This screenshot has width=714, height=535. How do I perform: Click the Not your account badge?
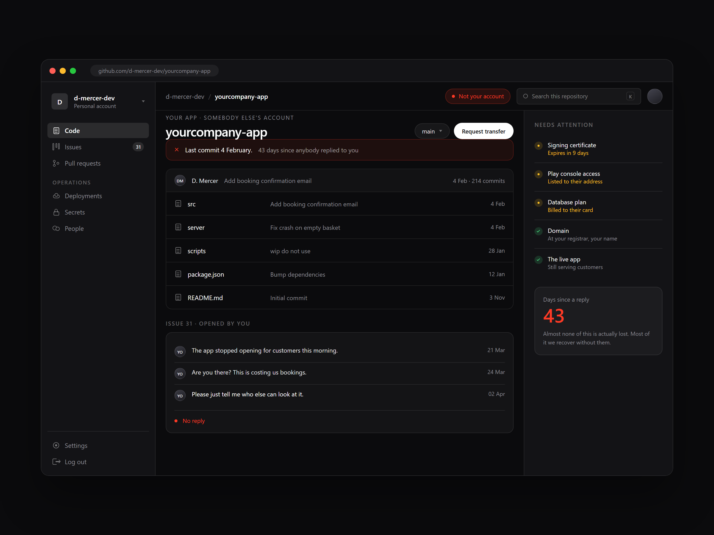point(478,96)
